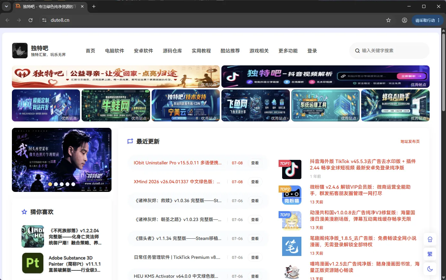Screen dimensions: 446x280
Task: Select the first carousel dot
Action: point(50,184)
